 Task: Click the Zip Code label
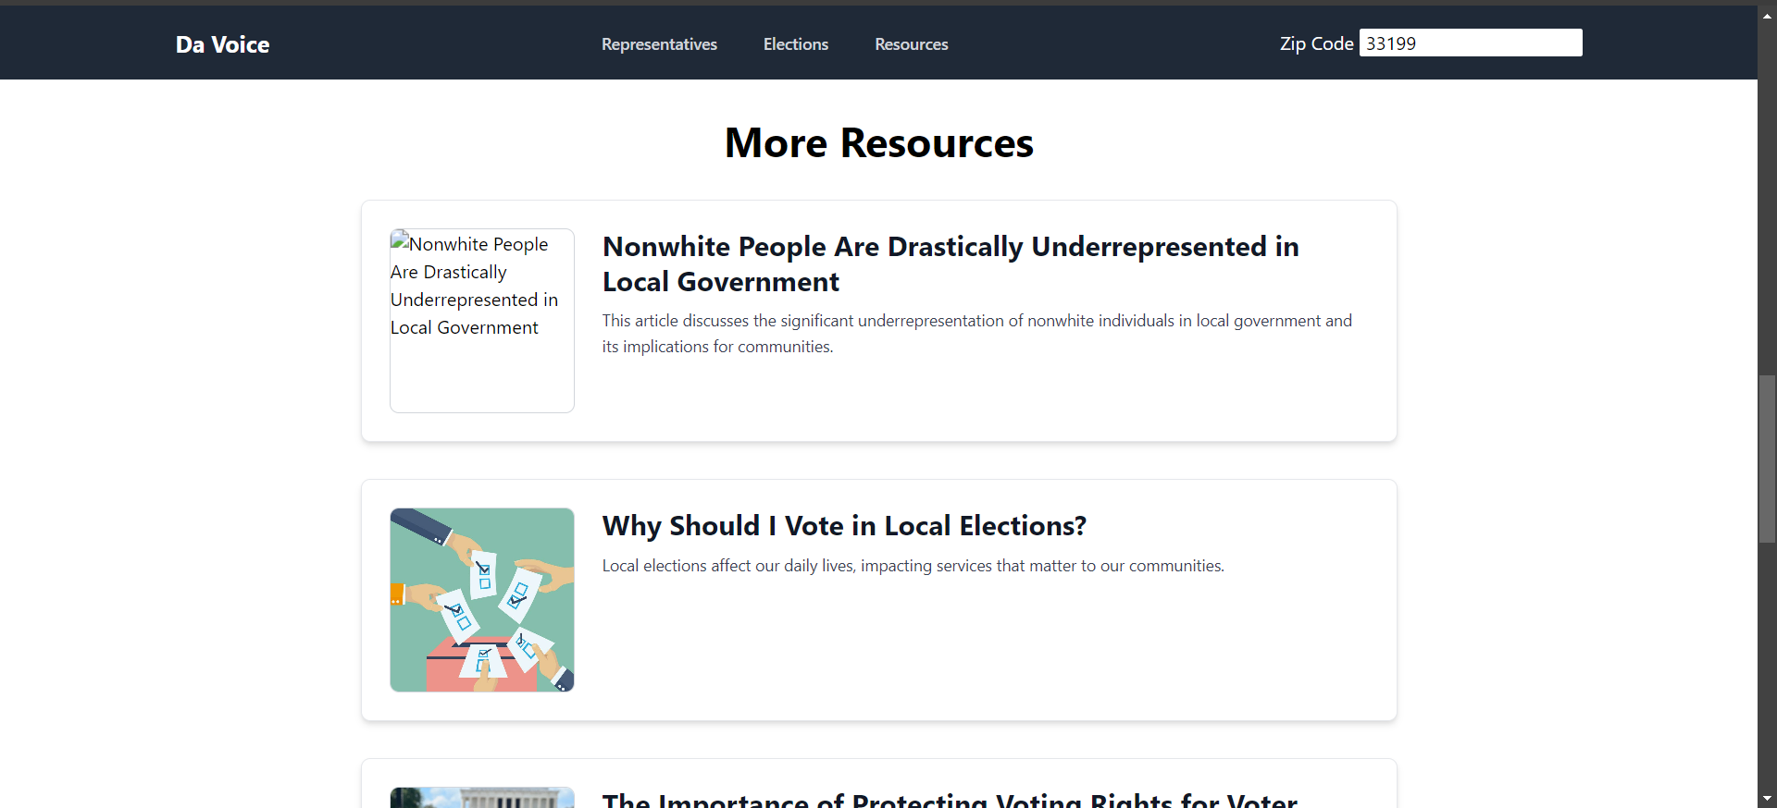click(1316, 43)
